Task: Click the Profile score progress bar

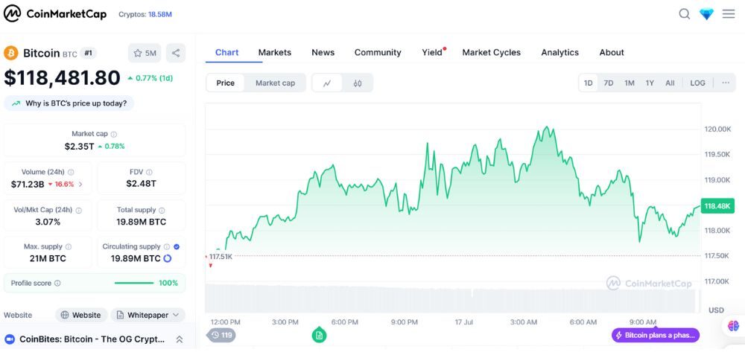Action: click(134, 283)
